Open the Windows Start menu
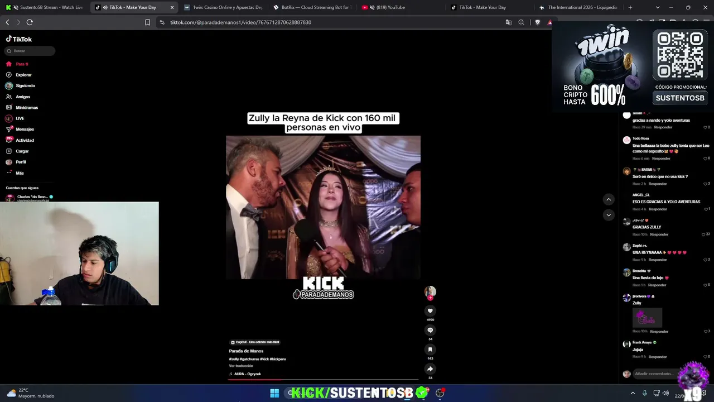714x402 pixels. 274,393
